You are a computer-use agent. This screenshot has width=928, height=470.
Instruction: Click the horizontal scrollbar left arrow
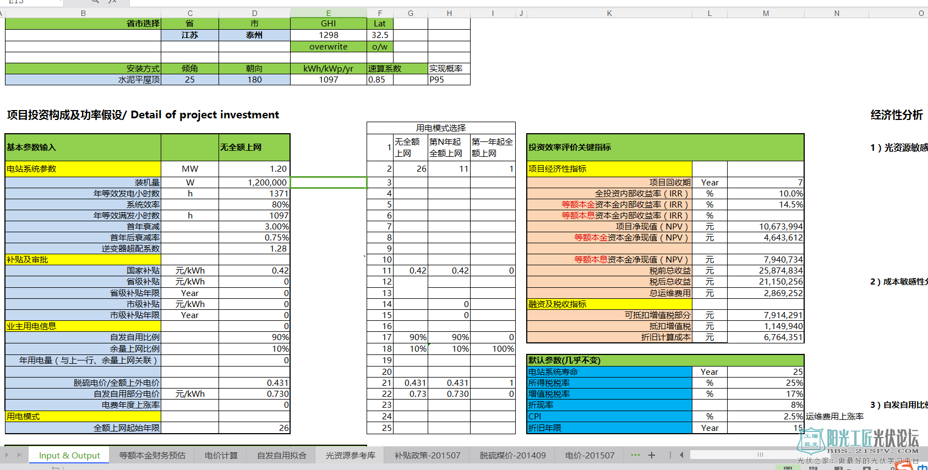pyautogui.click(x=681, y=455)
